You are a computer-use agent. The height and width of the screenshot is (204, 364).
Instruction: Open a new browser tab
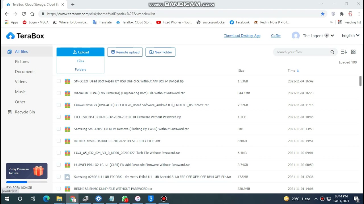coord(73,5)
